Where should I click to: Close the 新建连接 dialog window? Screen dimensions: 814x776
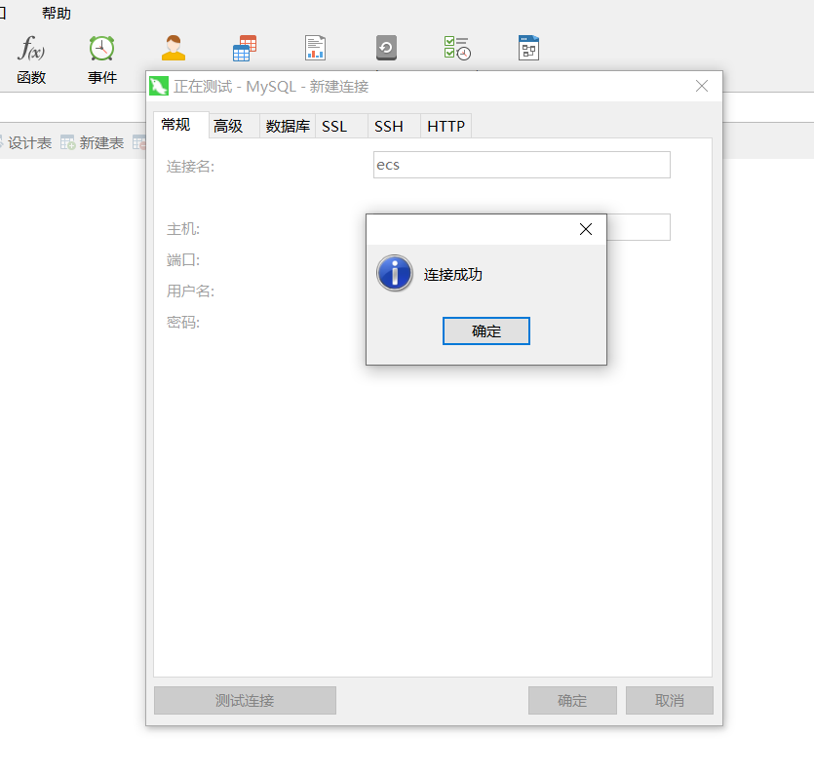pos(702,86)
